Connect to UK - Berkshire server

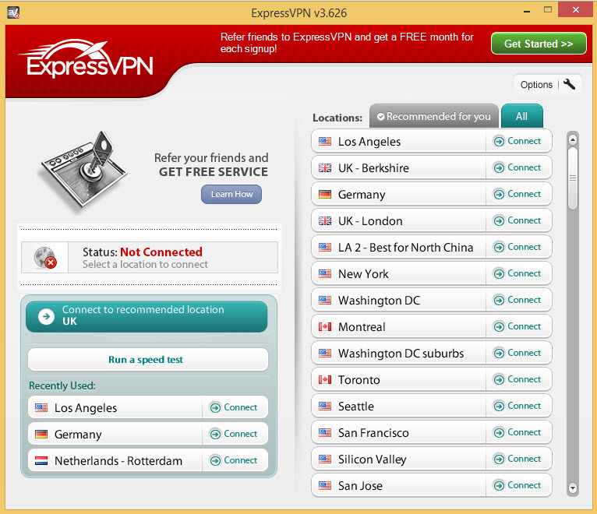(517, 167)
